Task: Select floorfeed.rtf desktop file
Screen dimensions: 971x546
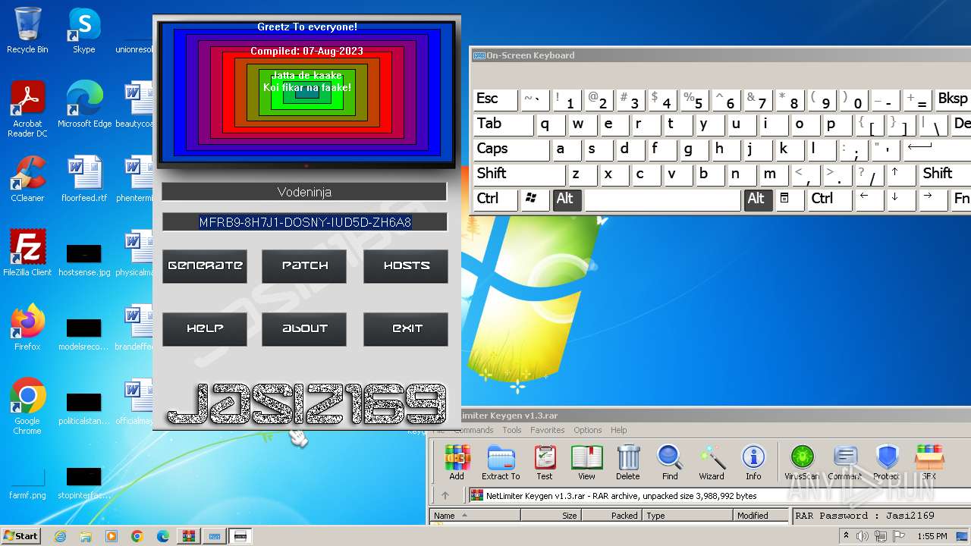Action: point(84,179)
